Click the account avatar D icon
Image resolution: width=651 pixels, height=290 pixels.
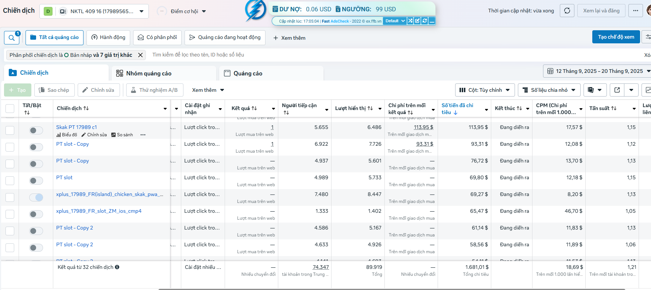click(x=48, y=11)
